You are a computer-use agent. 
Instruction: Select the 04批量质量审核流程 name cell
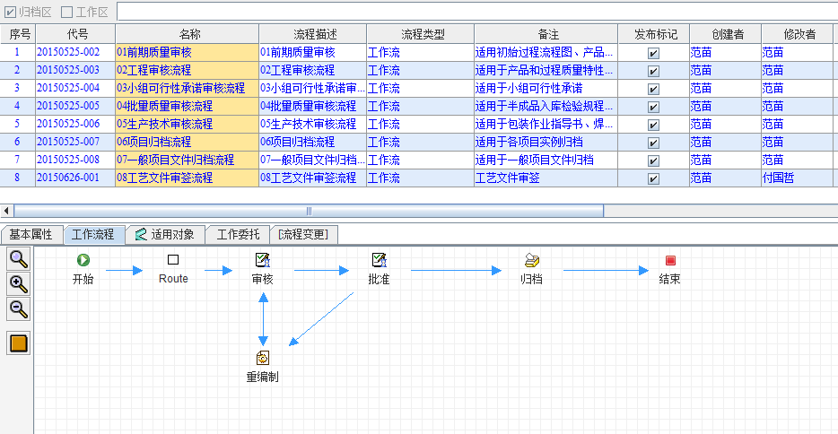[187, 106]
